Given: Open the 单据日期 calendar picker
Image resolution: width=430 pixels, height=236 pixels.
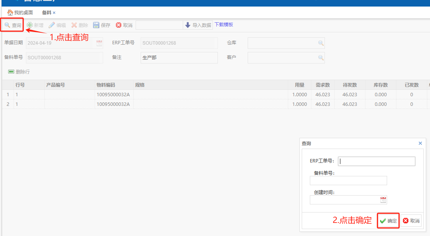Looking at the screenshot, I should point(99,43).
